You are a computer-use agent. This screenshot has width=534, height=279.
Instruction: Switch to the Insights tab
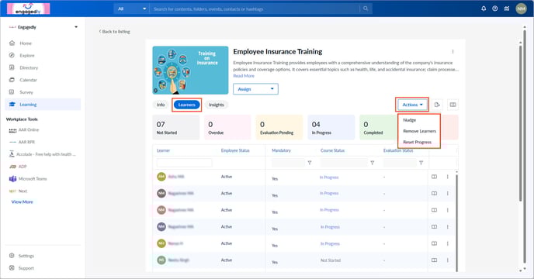point(217,105)
